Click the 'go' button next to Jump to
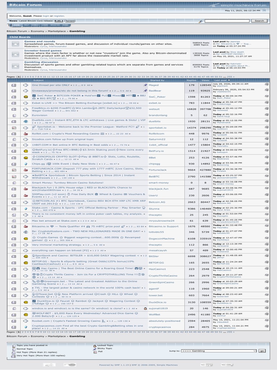 (x=262, y=351)
